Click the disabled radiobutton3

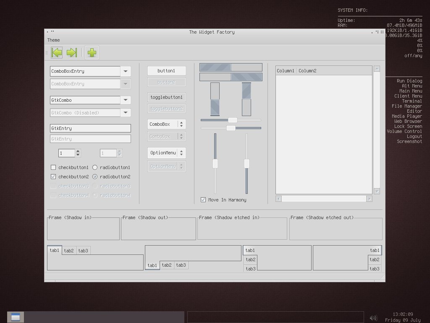[x=95, y=186]
